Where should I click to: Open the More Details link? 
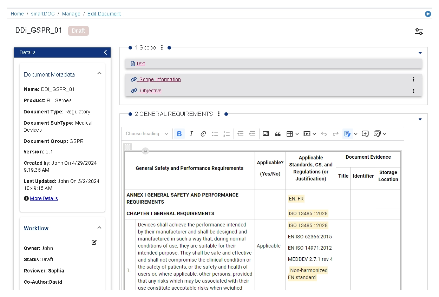point(44,198)
